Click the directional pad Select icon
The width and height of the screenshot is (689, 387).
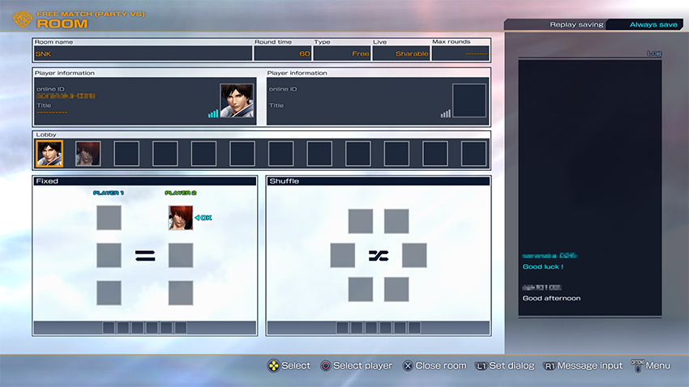click(273, 366)
